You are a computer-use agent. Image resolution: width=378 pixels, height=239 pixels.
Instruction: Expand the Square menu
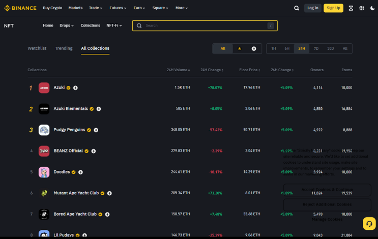click(160, 8)
